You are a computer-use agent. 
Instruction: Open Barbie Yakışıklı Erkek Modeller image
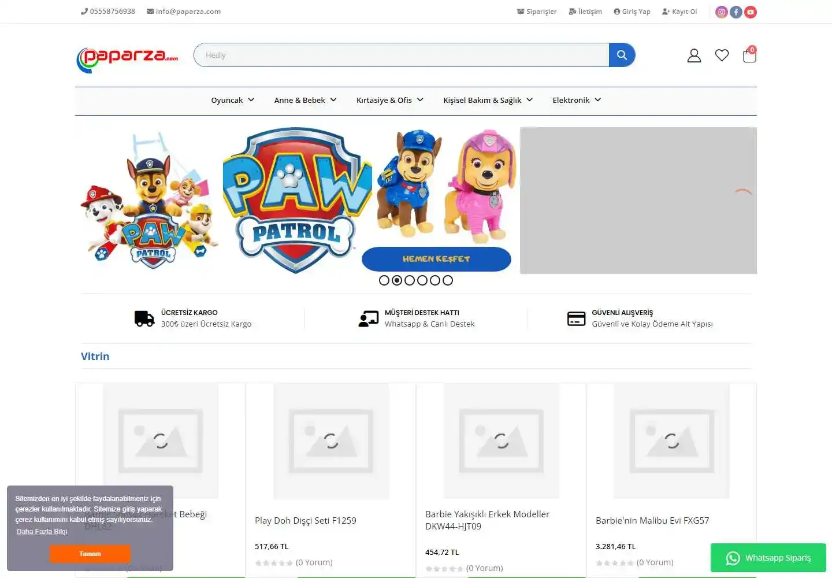tap(502, 441)
